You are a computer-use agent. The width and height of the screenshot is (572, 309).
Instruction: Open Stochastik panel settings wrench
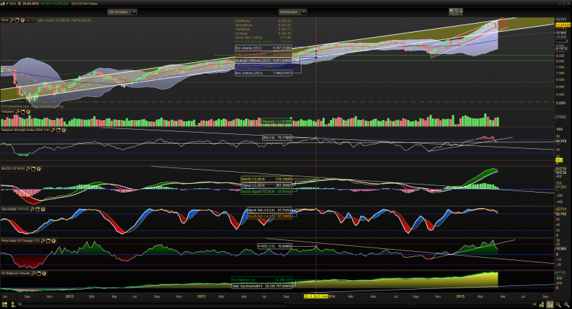click(33, 209)
